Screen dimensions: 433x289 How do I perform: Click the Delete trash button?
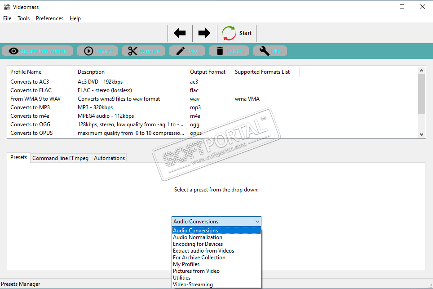229,51
